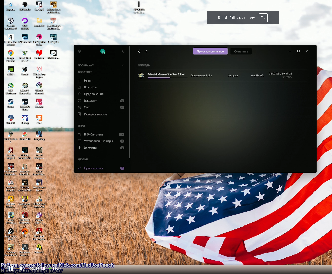Click the heart icon beside Вишлист

pyautogui.click(x=79, y=101)
